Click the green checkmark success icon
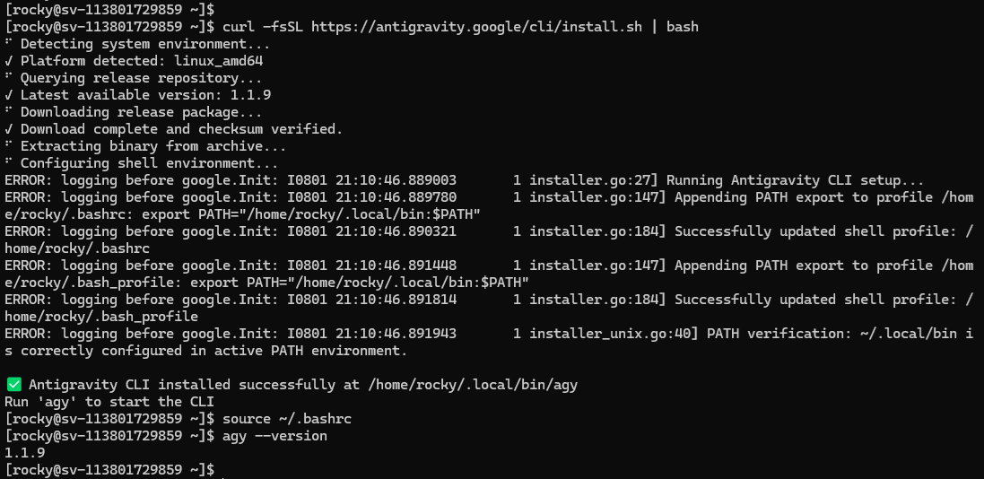This screenshot has height=479, width=984. (x=13, y=384)
